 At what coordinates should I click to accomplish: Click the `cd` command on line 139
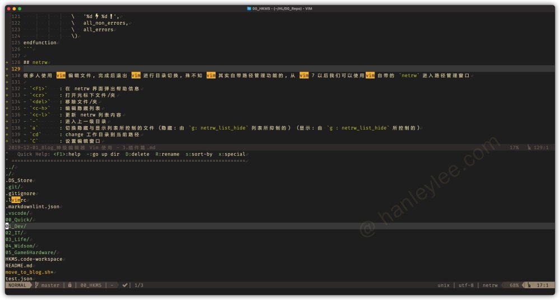tap(35, 135)
